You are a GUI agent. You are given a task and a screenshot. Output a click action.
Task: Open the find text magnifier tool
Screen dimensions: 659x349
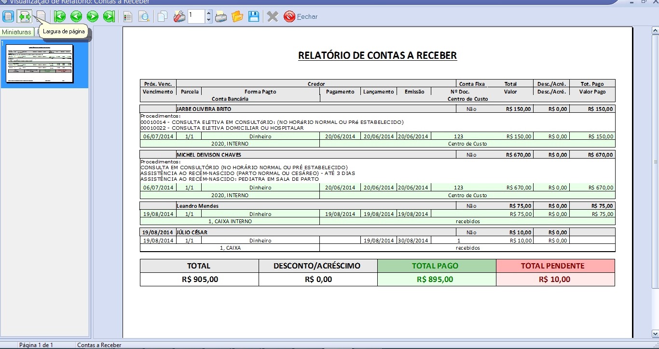point(144,17)
